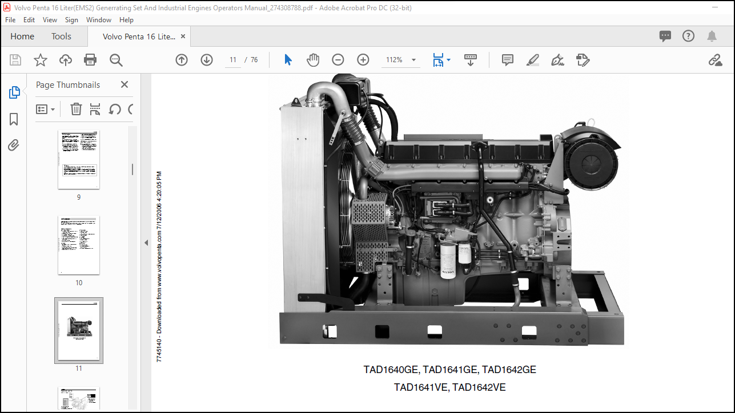
Task: Print the document with the printer icon
Action: pyautogui.click(x=90, y=60)
